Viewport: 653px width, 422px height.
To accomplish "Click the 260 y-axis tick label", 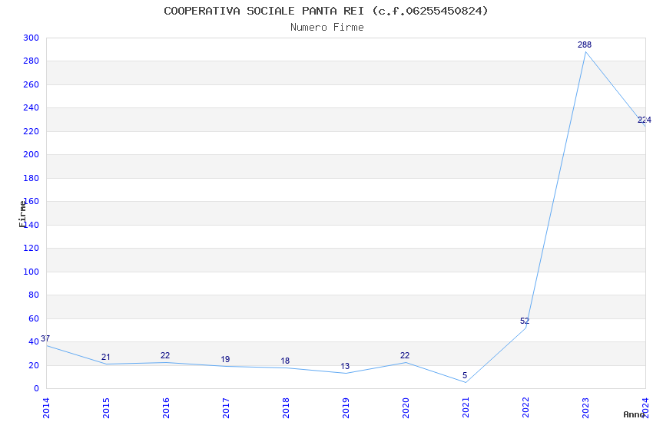I will [x=31, y=84].
